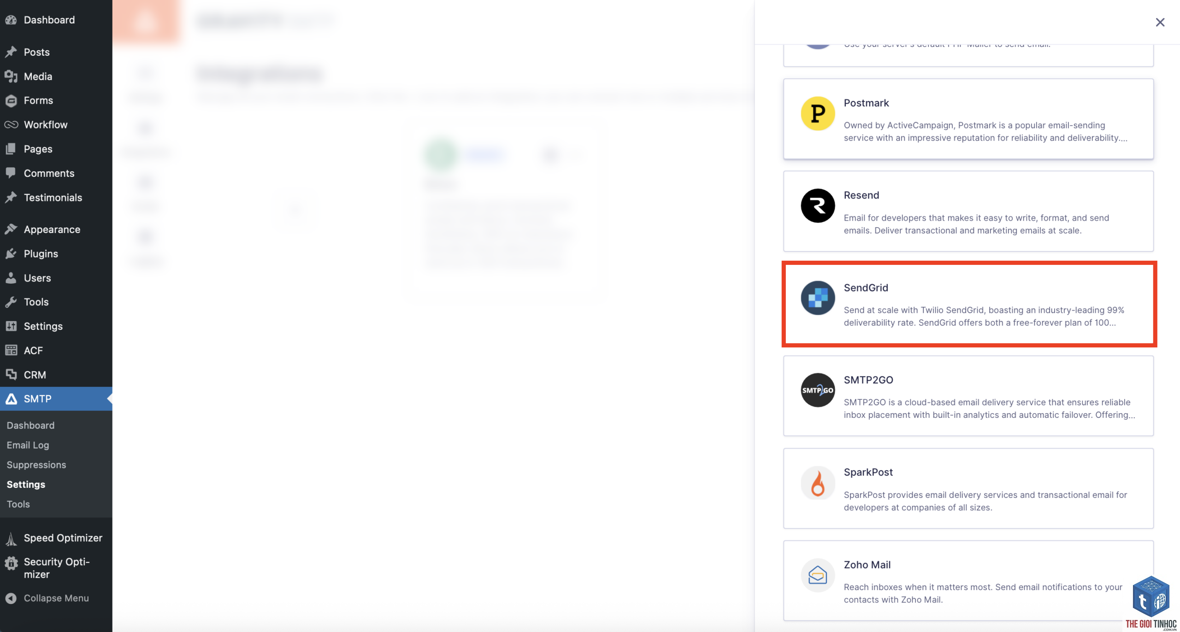The image size is (1180, 632).
Task: Close the provider selection panel
Action: click(1160, 22)
